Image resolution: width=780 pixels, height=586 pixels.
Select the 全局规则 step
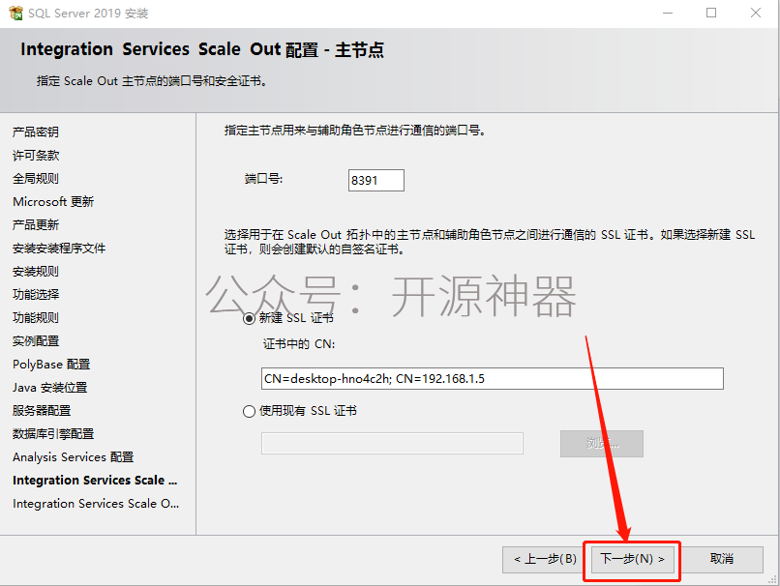click(x=36, y=179)
